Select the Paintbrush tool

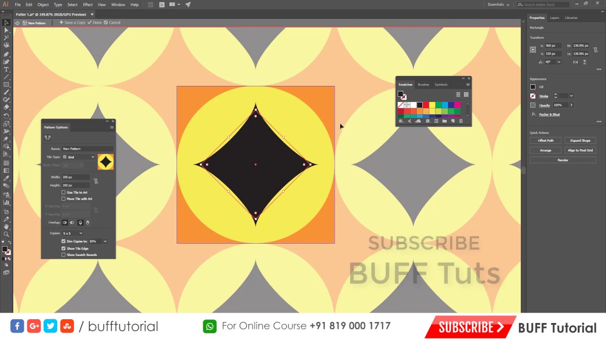click(x=6, y=93)
